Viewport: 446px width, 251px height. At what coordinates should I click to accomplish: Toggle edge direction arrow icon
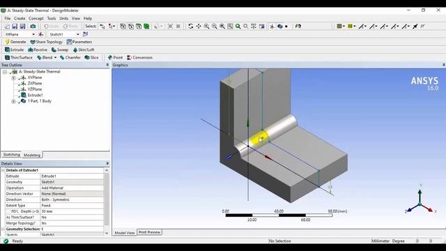coord(415,26)
